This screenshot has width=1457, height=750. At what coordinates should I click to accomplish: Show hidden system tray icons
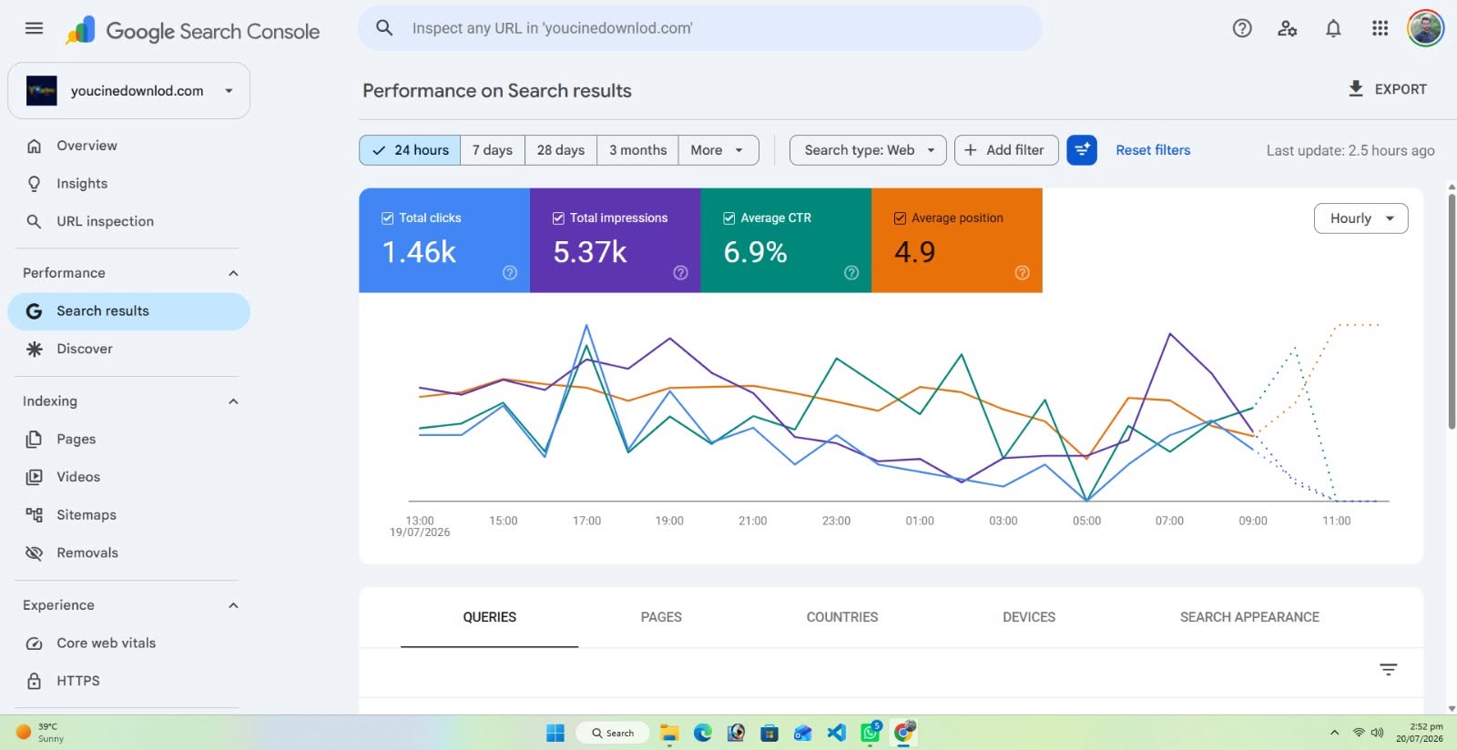1334,733
